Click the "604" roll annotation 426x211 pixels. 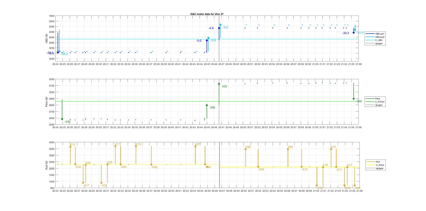pyautogui.click(x=290, y=147)
